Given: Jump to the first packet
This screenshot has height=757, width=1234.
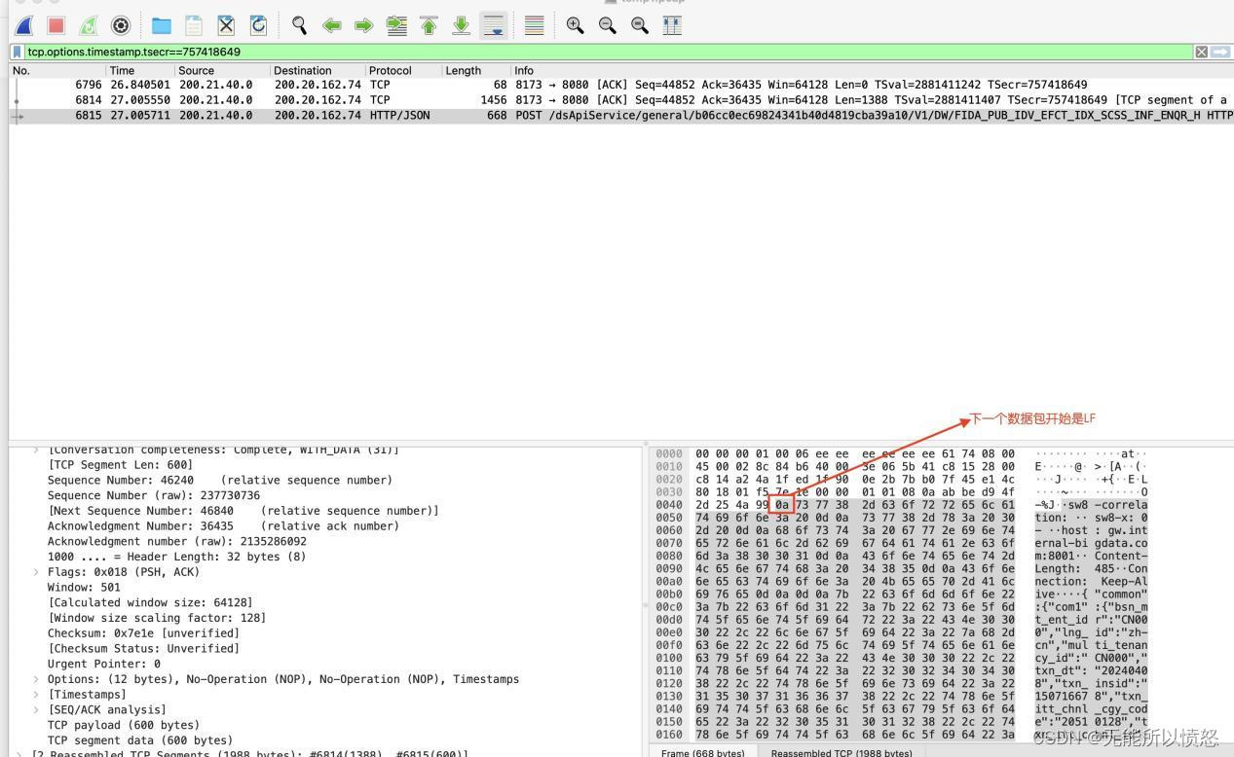Looking at the screenshot, I should pos(429,26).
